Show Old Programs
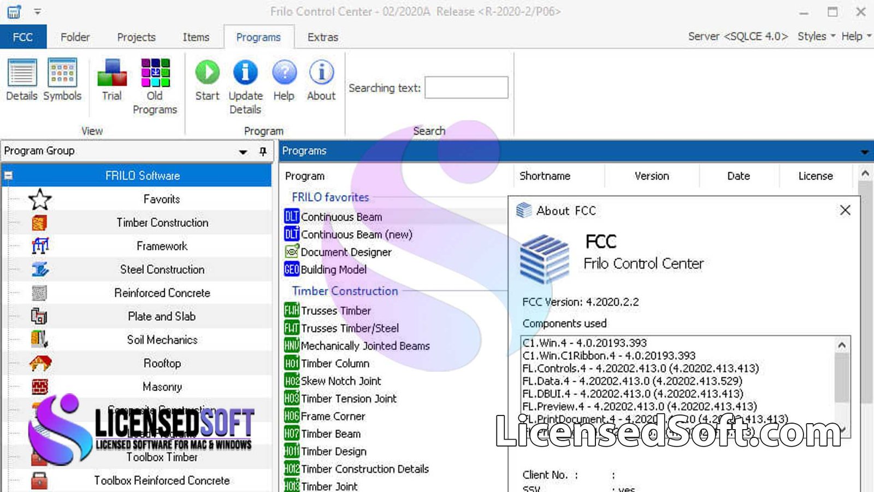874x492 pixels. point(155,86)
